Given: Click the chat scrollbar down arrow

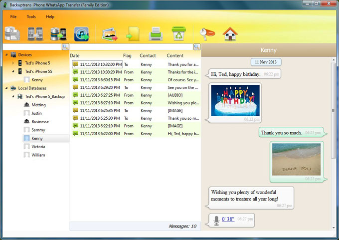Looking at the screenshot, I should pos(334,228).
